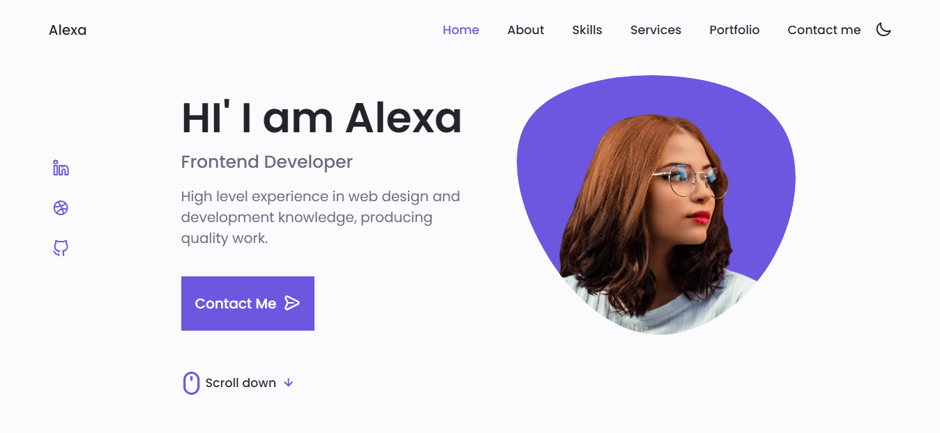Click the paper plane send icon
The image size is (940, 433).
(292, 303)
